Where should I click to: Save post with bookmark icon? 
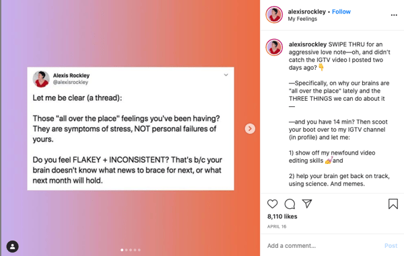tap(393, 204)
